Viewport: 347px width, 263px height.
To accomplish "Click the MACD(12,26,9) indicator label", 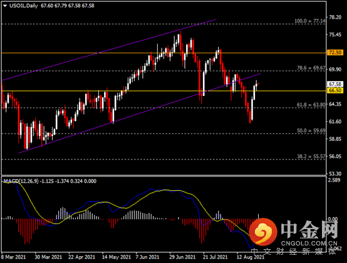I will (x=21, y=181).
